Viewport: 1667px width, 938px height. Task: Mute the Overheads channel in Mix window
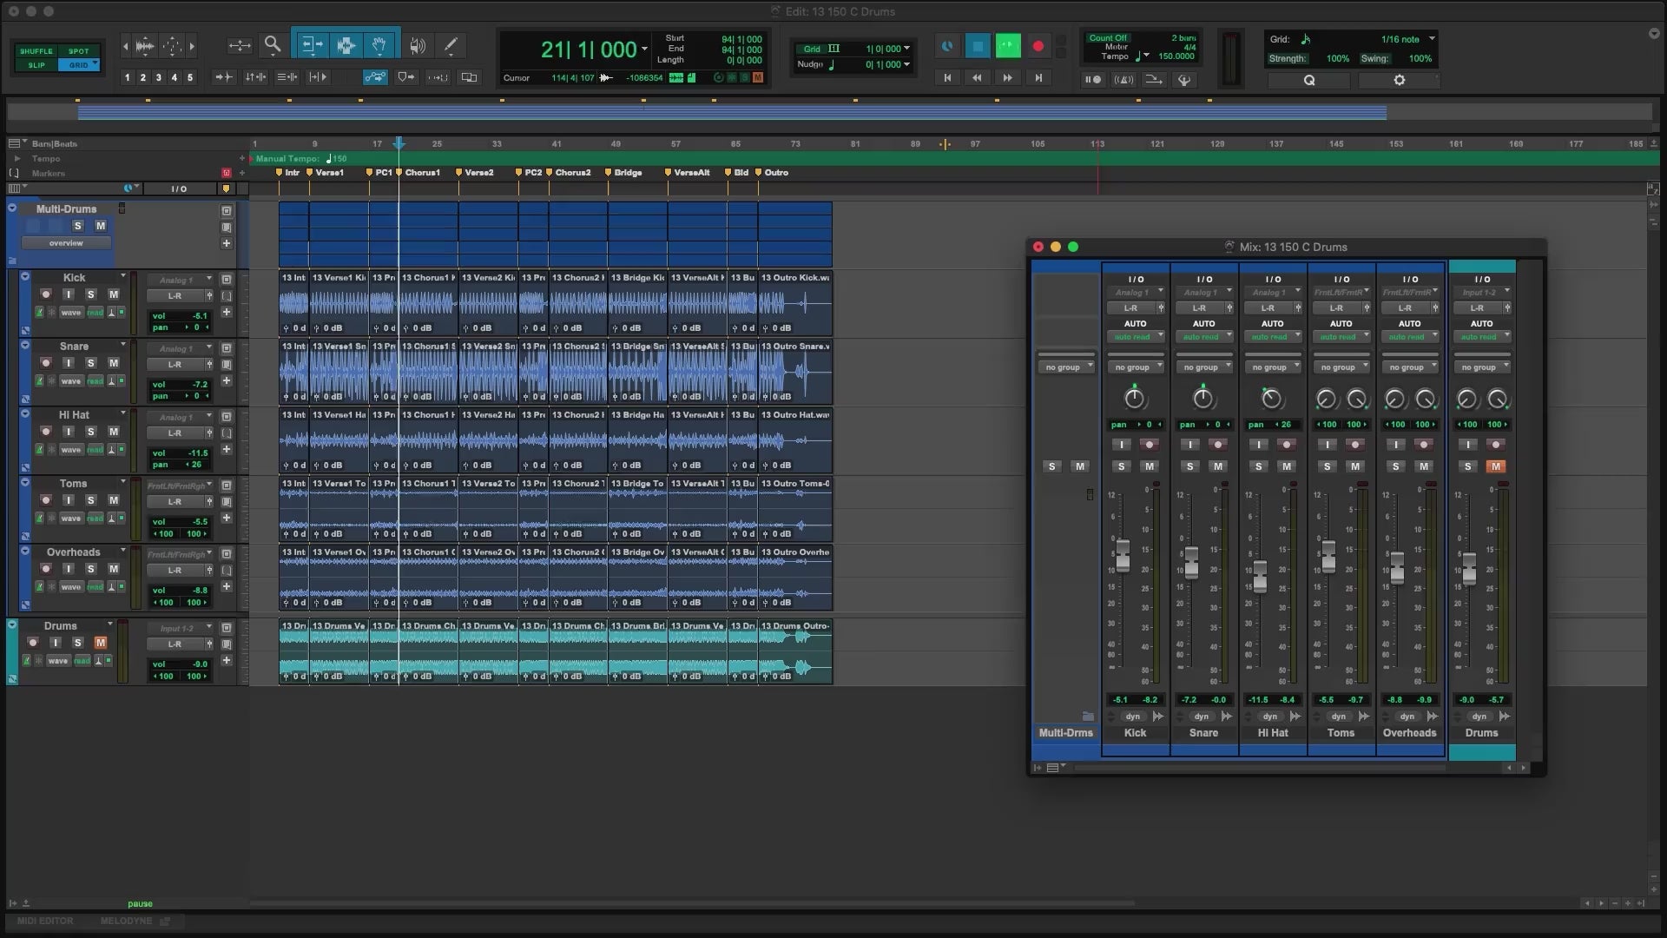point(1424,466)
